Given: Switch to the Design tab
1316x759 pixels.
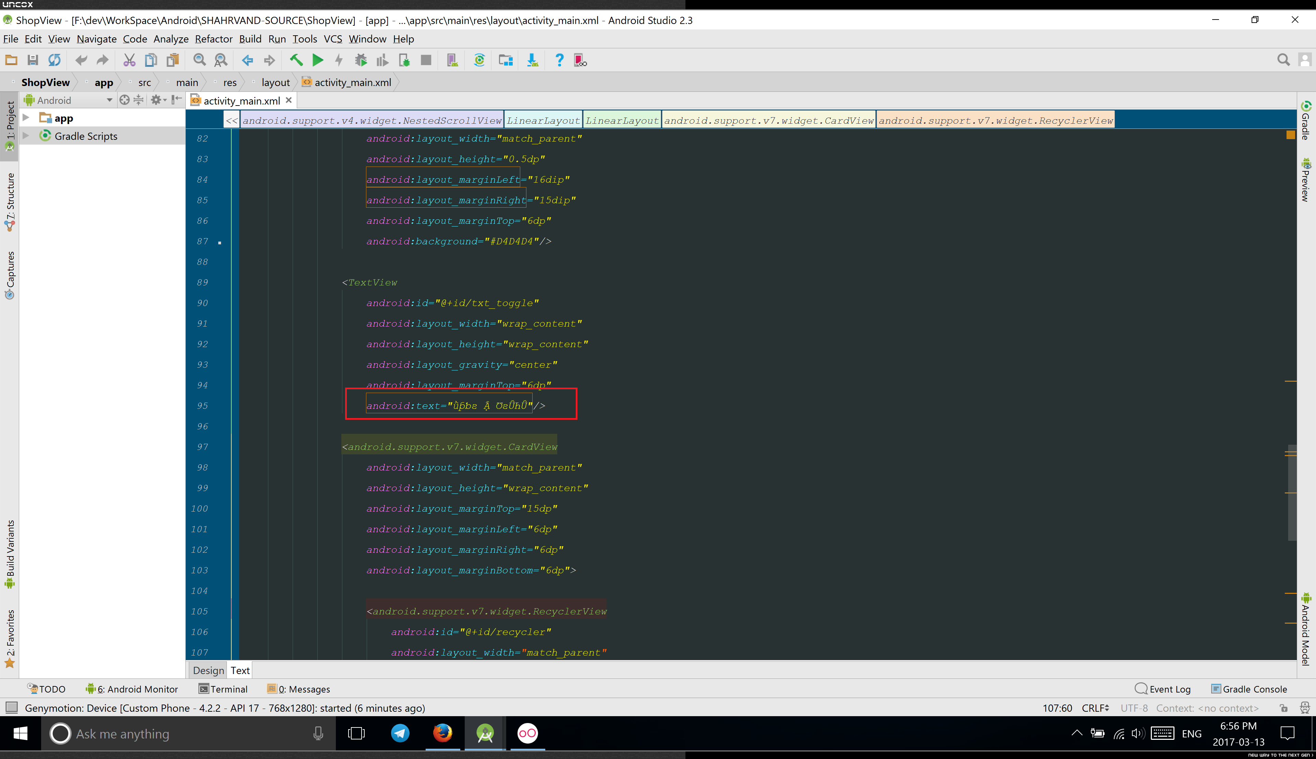Looking at the screenshot, I should (x=208, y=670).
